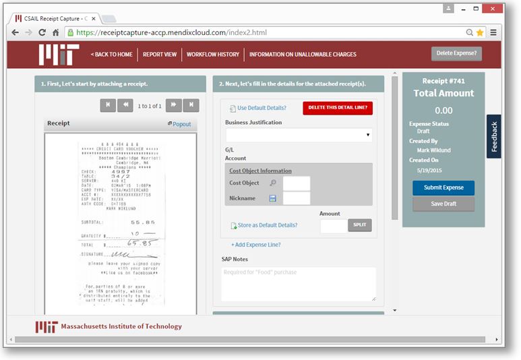Click the Total Amount value 0.00
Image resolution: width=521 pixels, height=360 pixels.
point(443,111)
